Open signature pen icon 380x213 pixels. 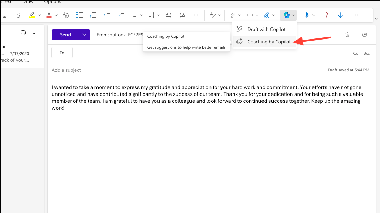coord(267,15)
